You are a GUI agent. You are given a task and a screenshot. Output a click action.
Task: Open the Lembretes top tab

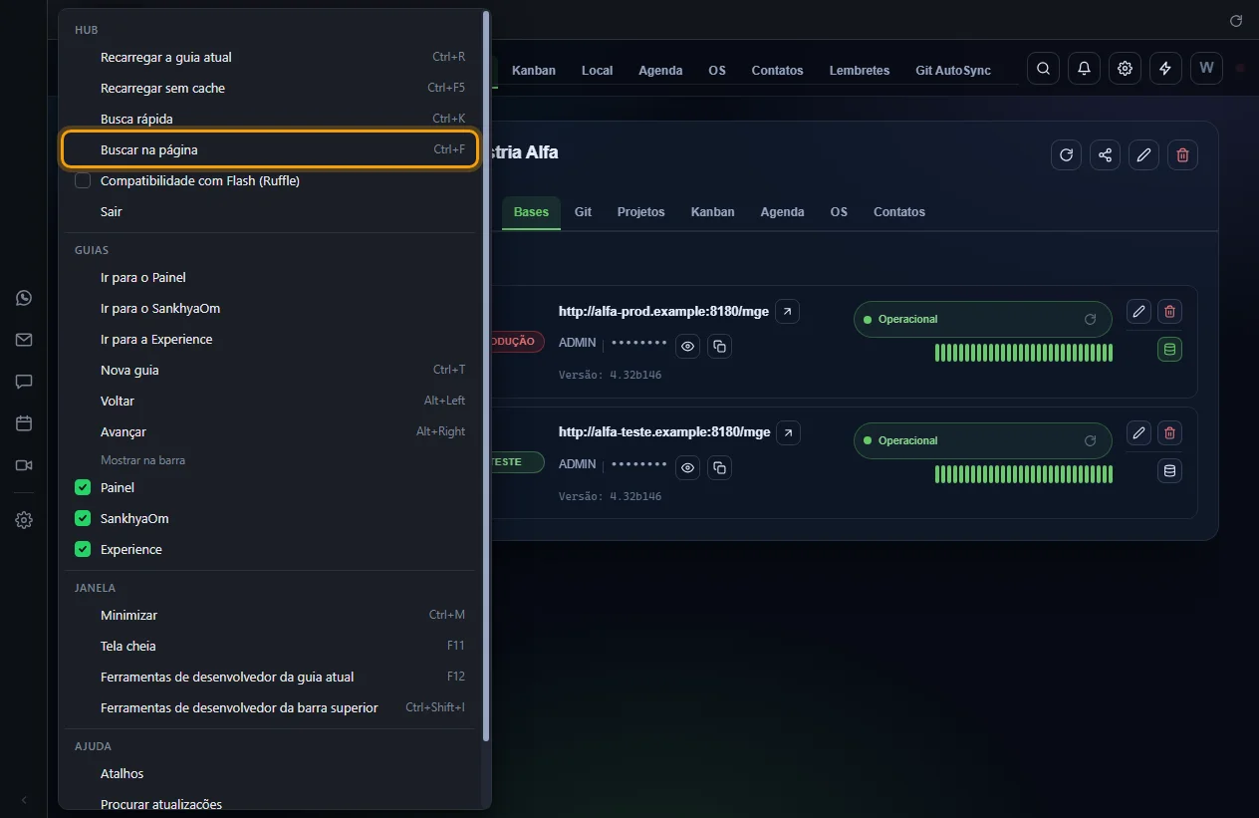860,71
